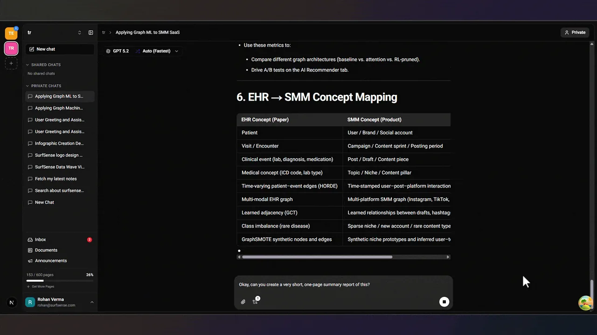597x335 pixels.
Task: Click the 'Applying Graph ML to SMM SaaS' breadcrumb
Action: 147,33
